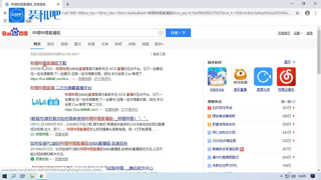Switch to the 图片 search tab
This screenshot has width=321, height=180.
pos(78,44)
